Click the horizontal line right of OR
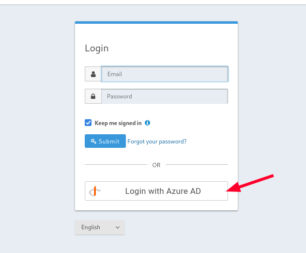The width and height of the screenshot is (306, 253). point(197,164)
